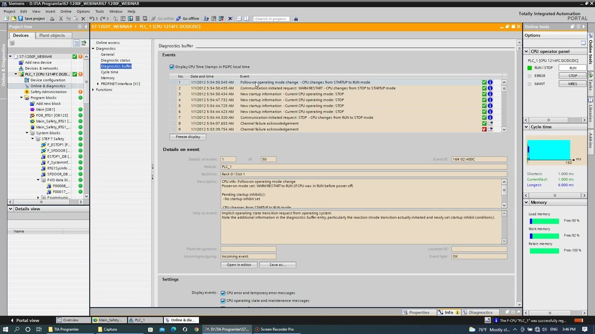This screenshot has width=595, height=334.
Task: Click the Accessible devices icon
Action: pyautogui.click(x=206, y=19)
